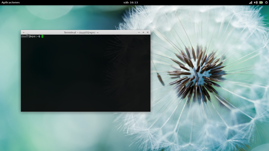Minimize the Terminal window
Viewport: 269px width, 151px height.
pyautogui.click(x=139, y=33)
